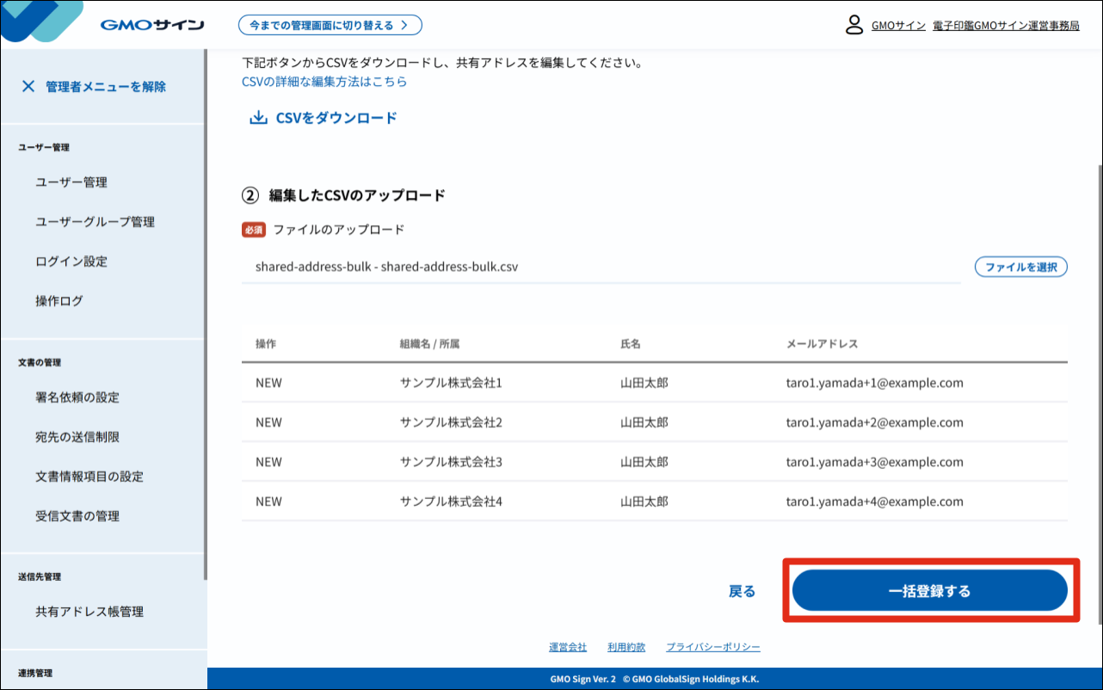Open ユーザーグループ管理 in the sidebar

tap(95, 222)
